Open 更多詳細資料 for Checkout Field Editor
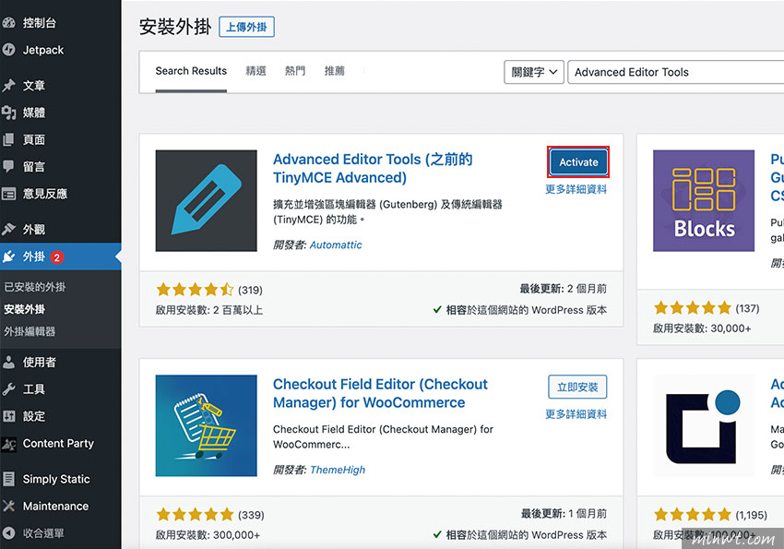 click(576, 414)
